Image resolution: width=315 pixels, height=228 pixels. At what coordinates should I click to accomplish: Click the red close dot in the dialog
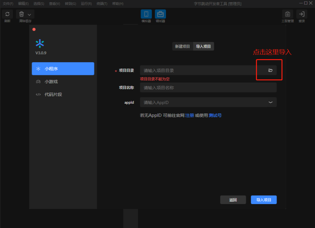pos(34,29)
